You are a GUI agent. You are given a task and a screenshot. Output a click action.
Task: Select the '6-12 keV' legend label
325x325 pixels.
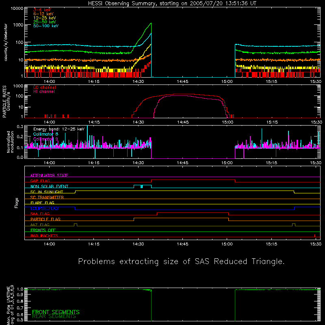coord(43,14)
